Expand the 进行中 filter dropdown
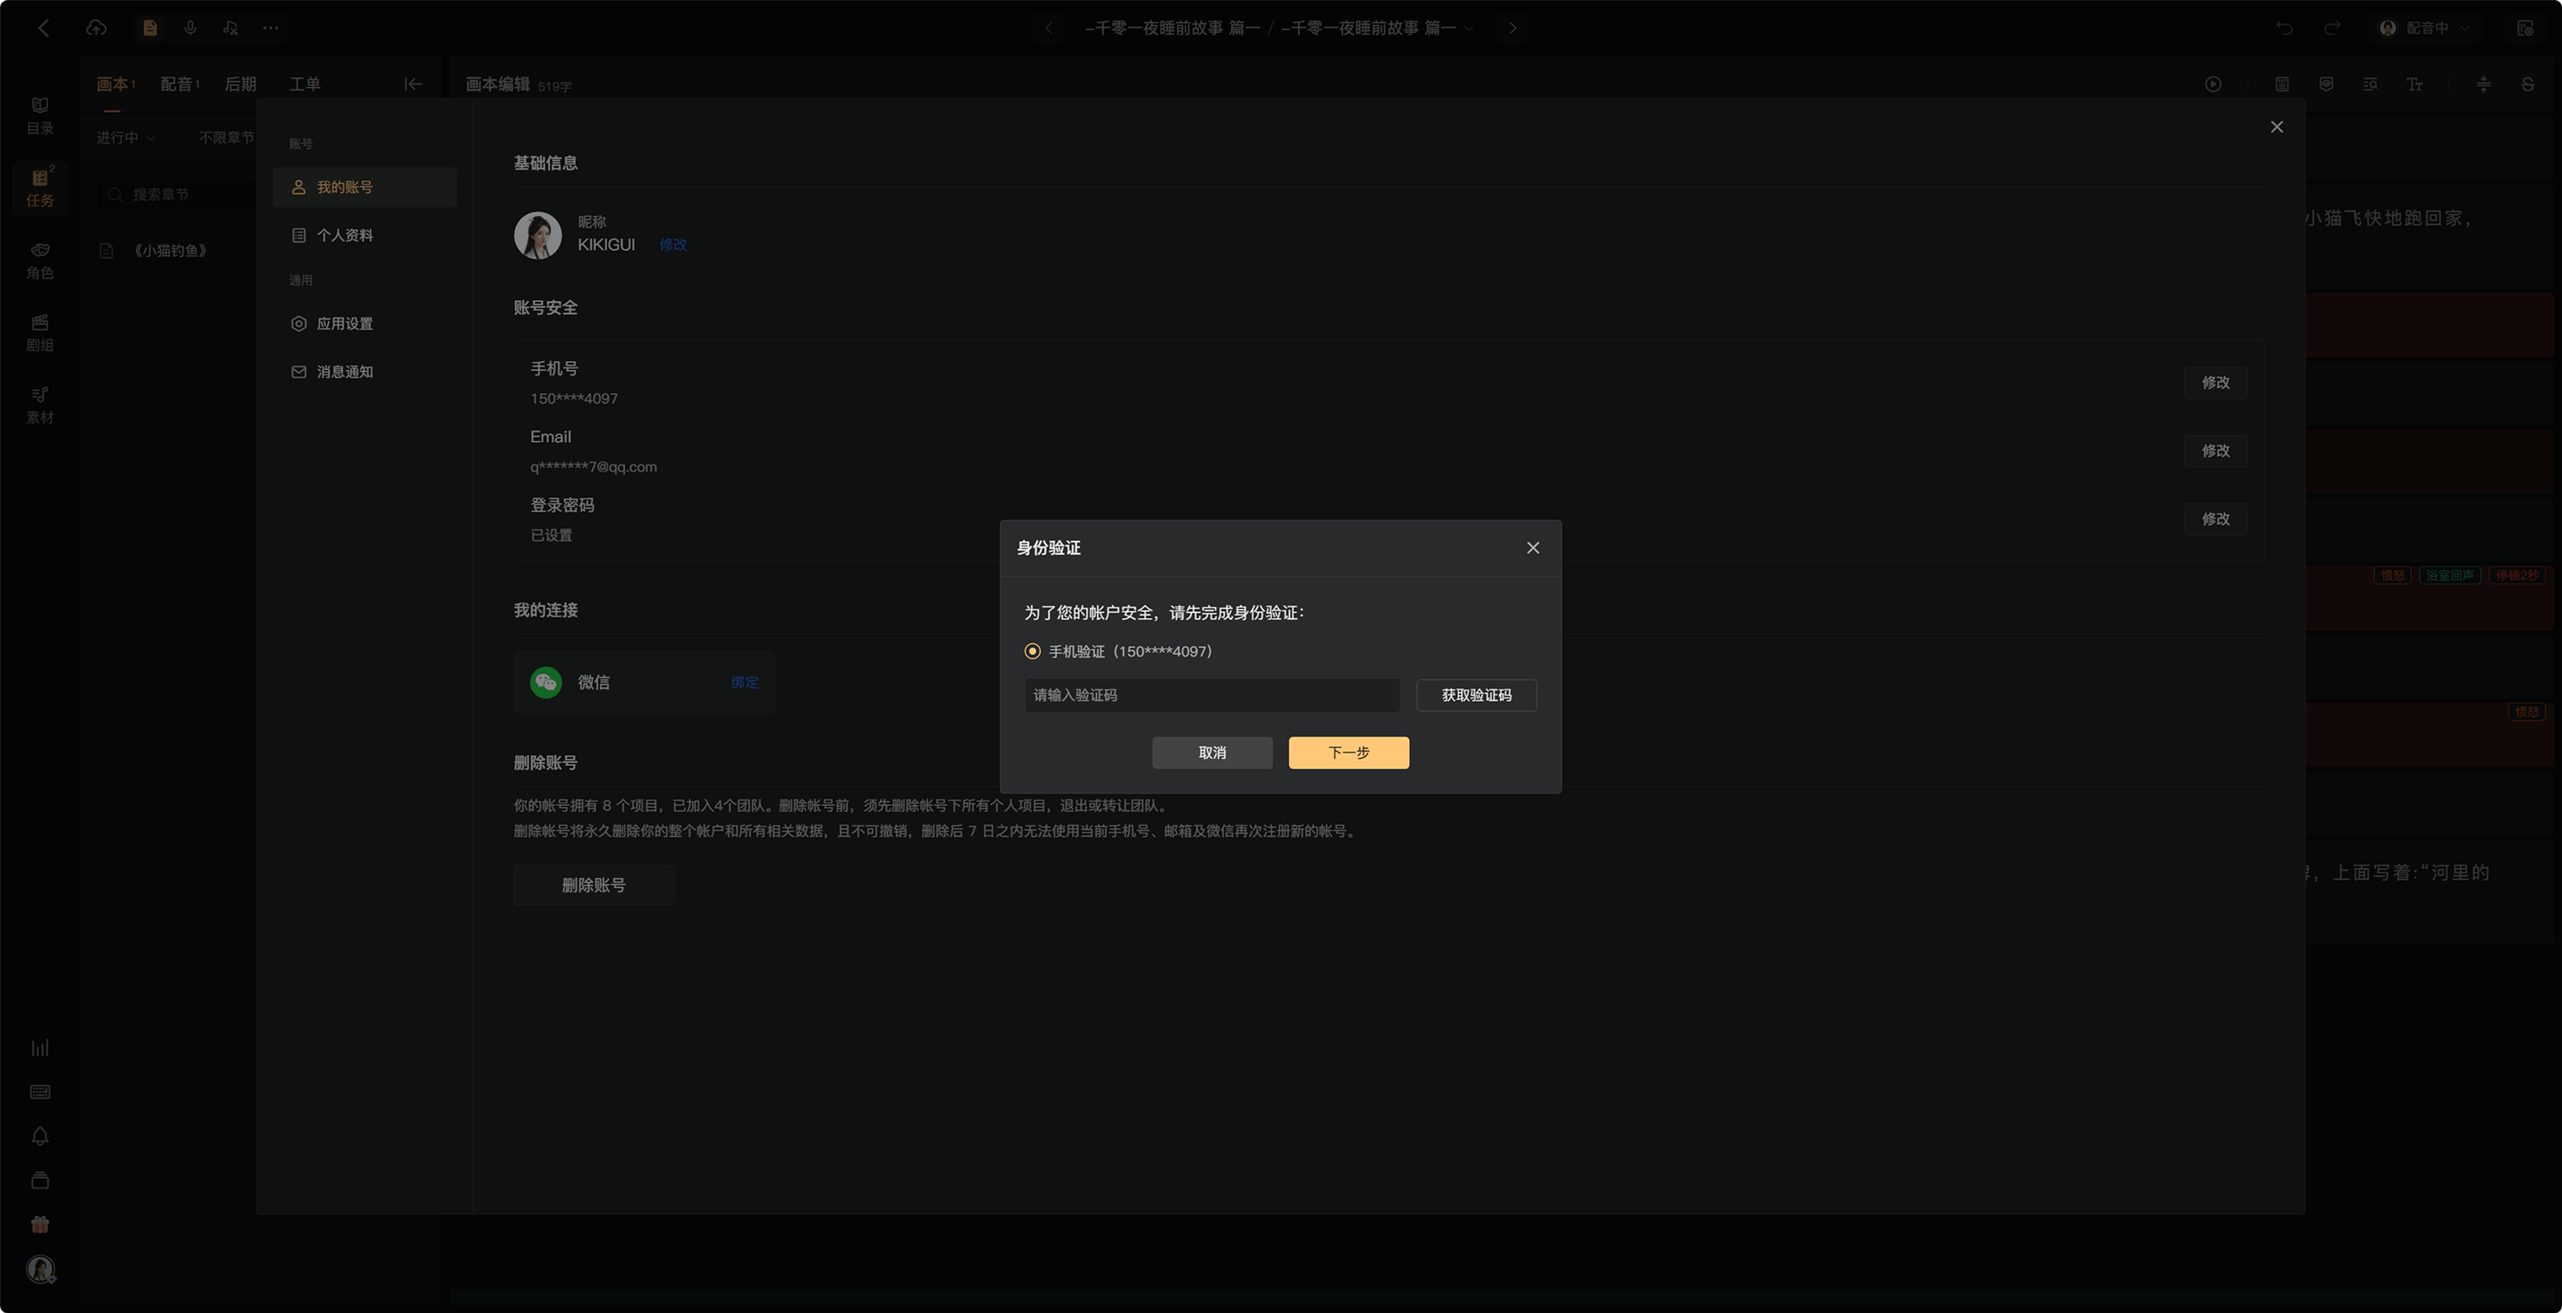The width and height of the screenshot is (2562, 1313). pyautogui.click(x=126, y=138)
